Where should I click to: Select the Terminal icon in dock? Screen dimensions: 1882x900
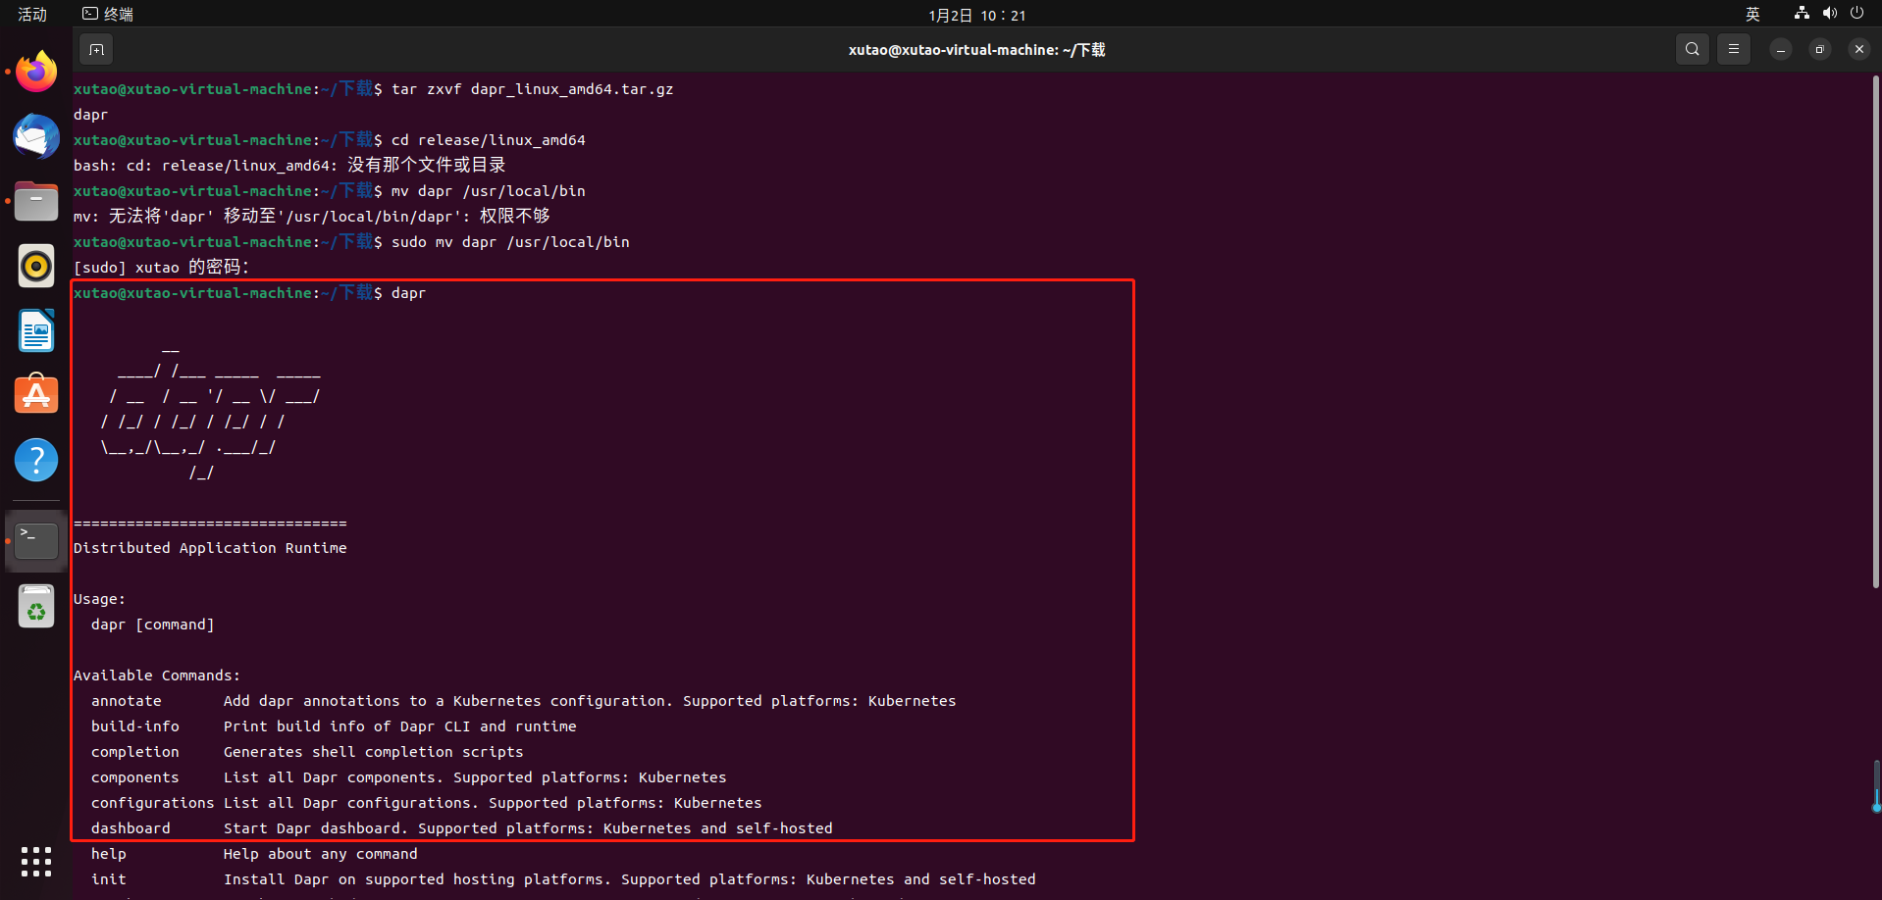(36, 540)
